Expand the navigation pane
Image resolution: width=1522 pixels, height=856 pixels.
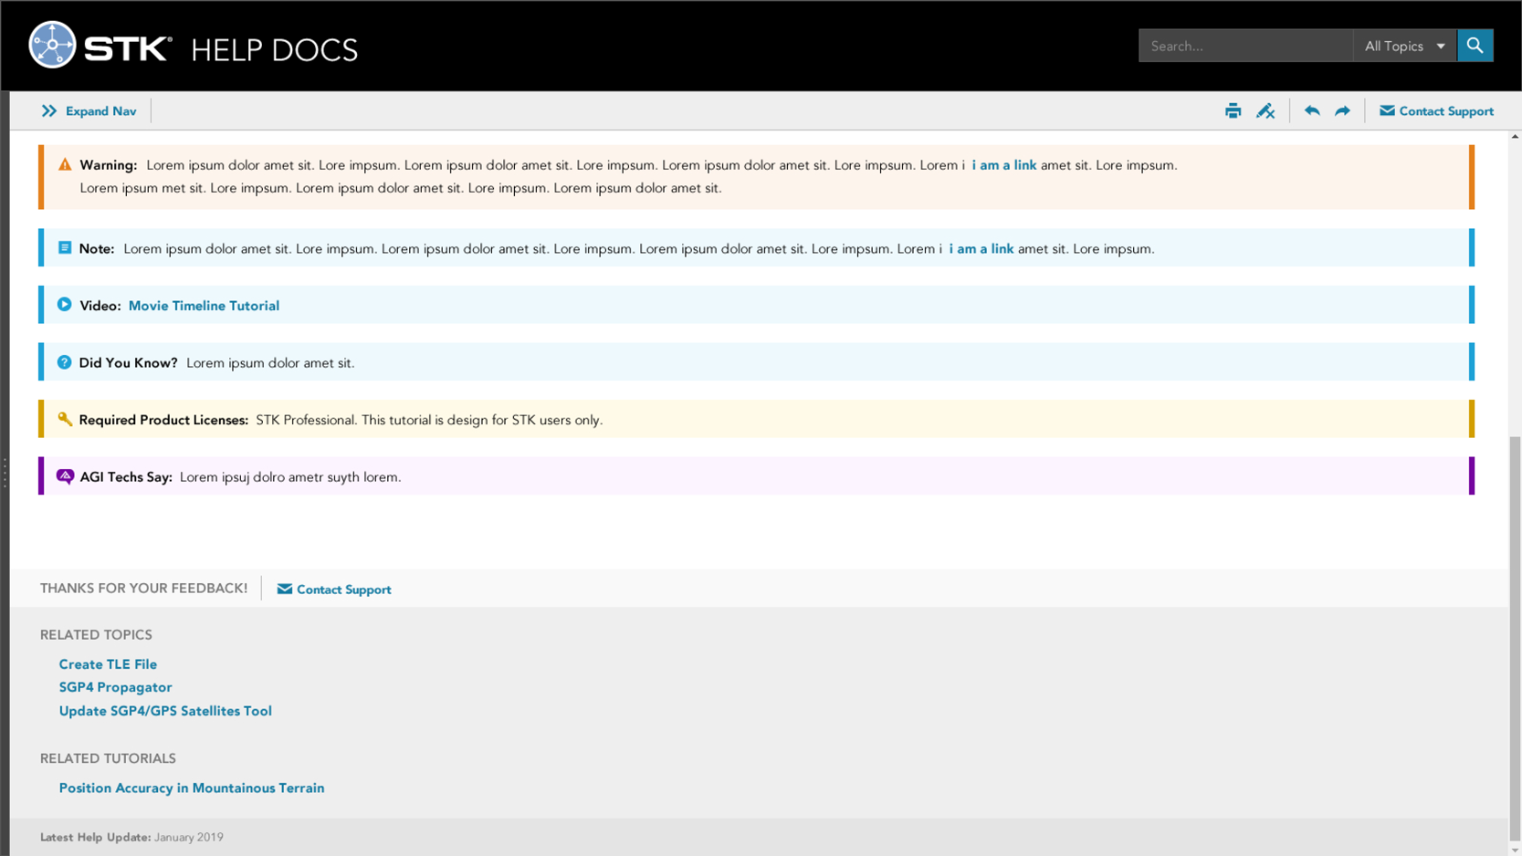pos(89,111)
